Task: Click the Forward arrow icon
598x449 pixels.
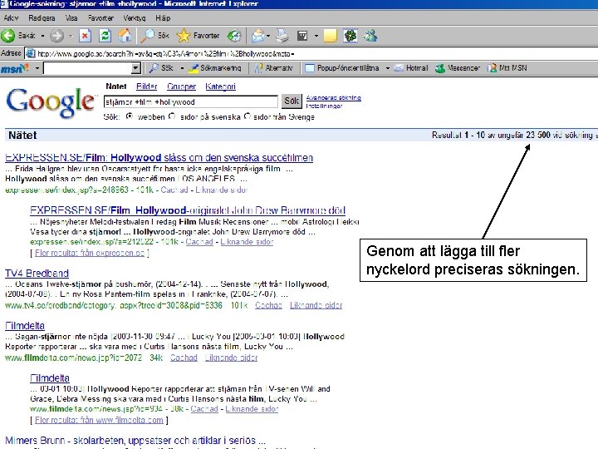Action: click(x=56, y=36)
